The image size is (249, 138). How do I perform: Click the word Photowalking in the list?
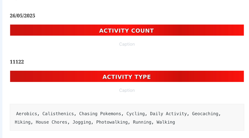click(x=112, y=122)
